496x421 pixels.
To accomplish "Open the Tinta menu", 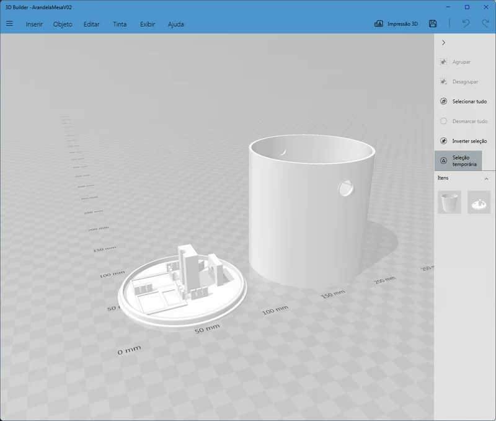I will tap(120, 24).
